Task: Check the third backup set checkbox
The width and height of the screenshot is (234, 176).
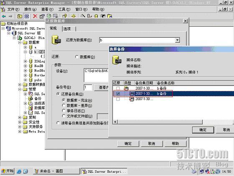Action: point(118,99)
